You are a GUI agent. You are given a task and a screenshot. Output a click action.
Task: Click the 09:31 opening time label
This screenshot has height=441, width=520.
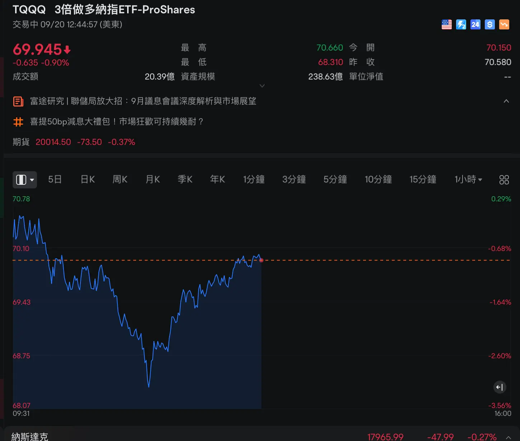click(x=21, y=413)
